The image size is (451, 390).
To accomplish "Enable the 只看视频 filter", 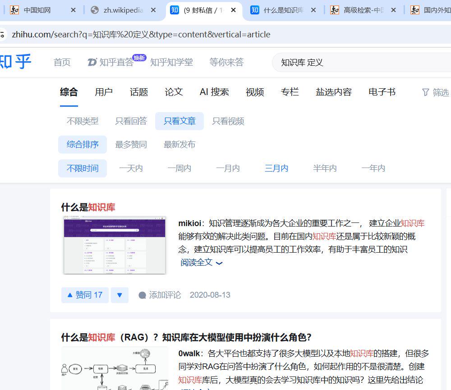I will tap(228, 121).
